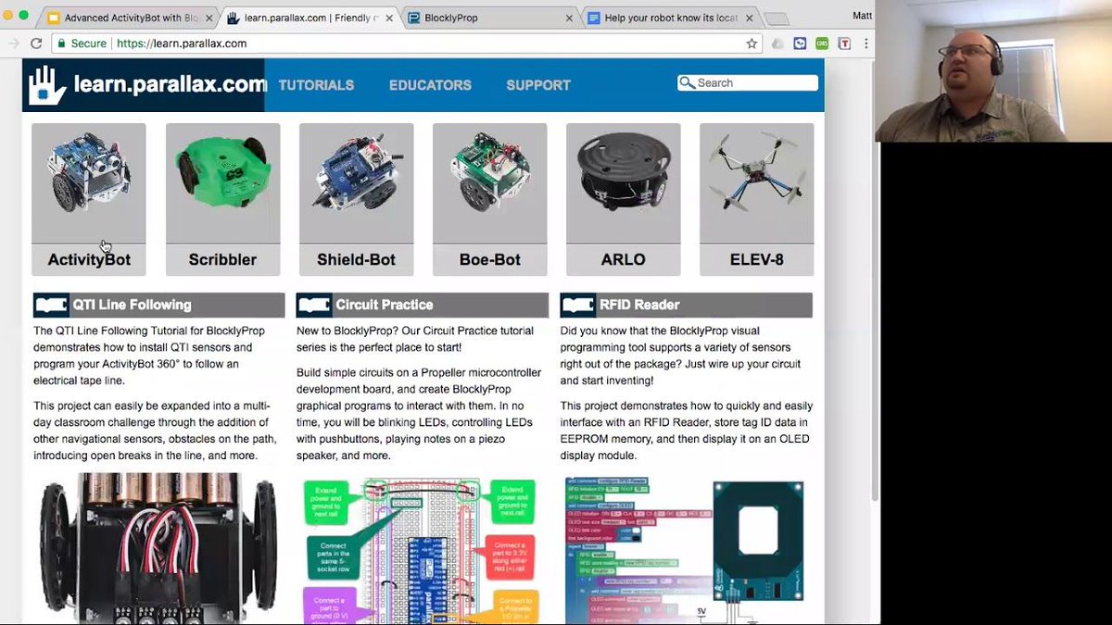Screen dimensions: 1112x625
Task: Open the Scribbler robot card
Action: pyautogui.click(x=222, y=199)
